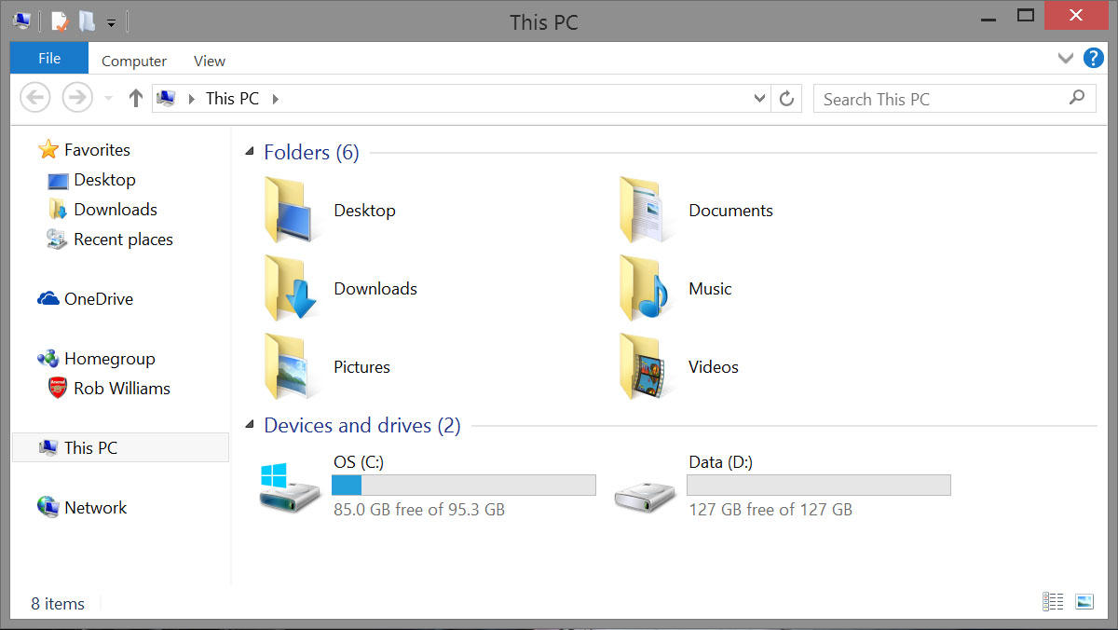The width and height of the screenshot is (1118, 630).
Task: Maximize the This PC window
Action: pyautogui.click(x=1026, y=15)
